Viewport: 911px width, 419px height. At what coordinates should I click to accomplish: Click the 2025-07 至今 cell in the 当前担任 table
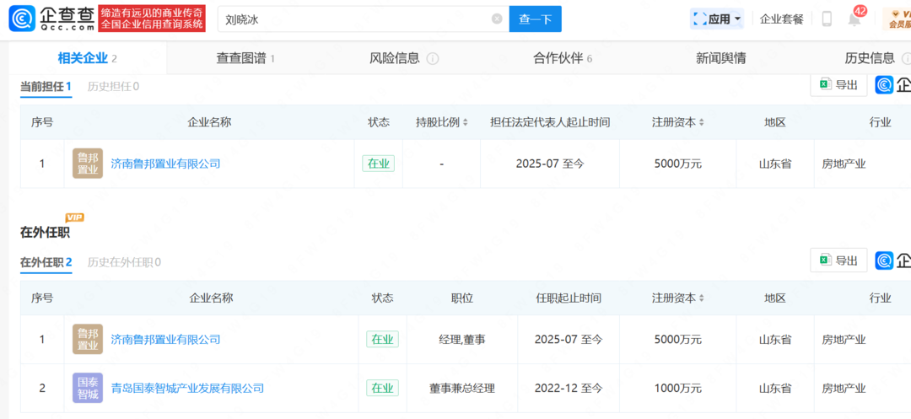coord(550,164)
